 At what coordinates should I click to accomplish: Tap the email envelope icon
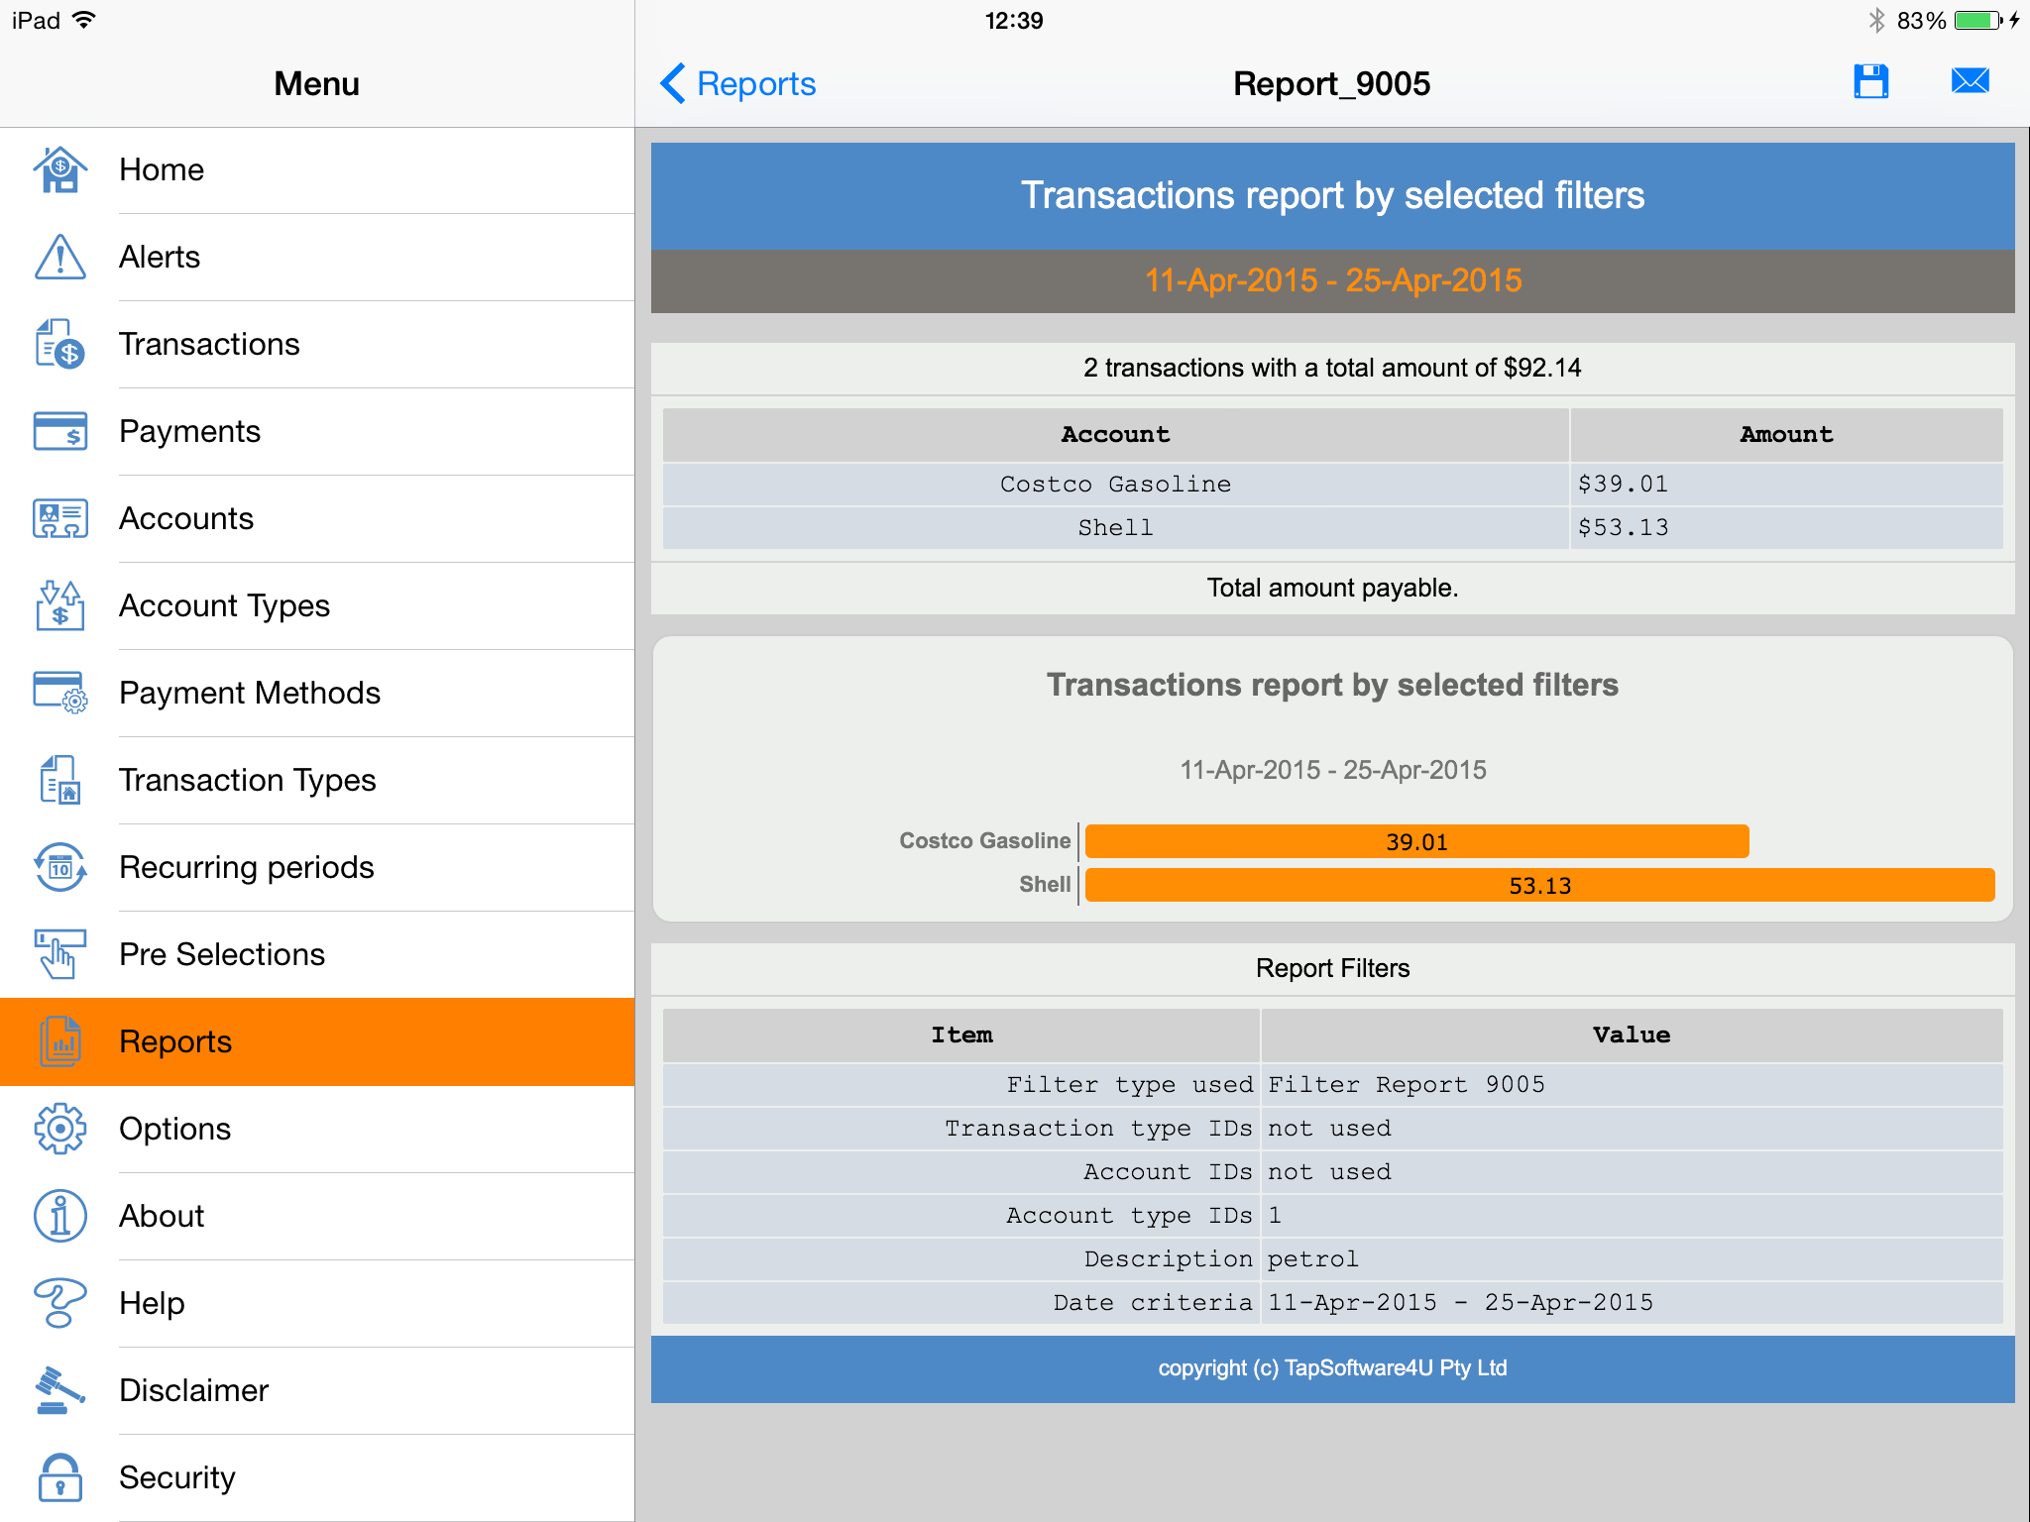[1970, 81]
